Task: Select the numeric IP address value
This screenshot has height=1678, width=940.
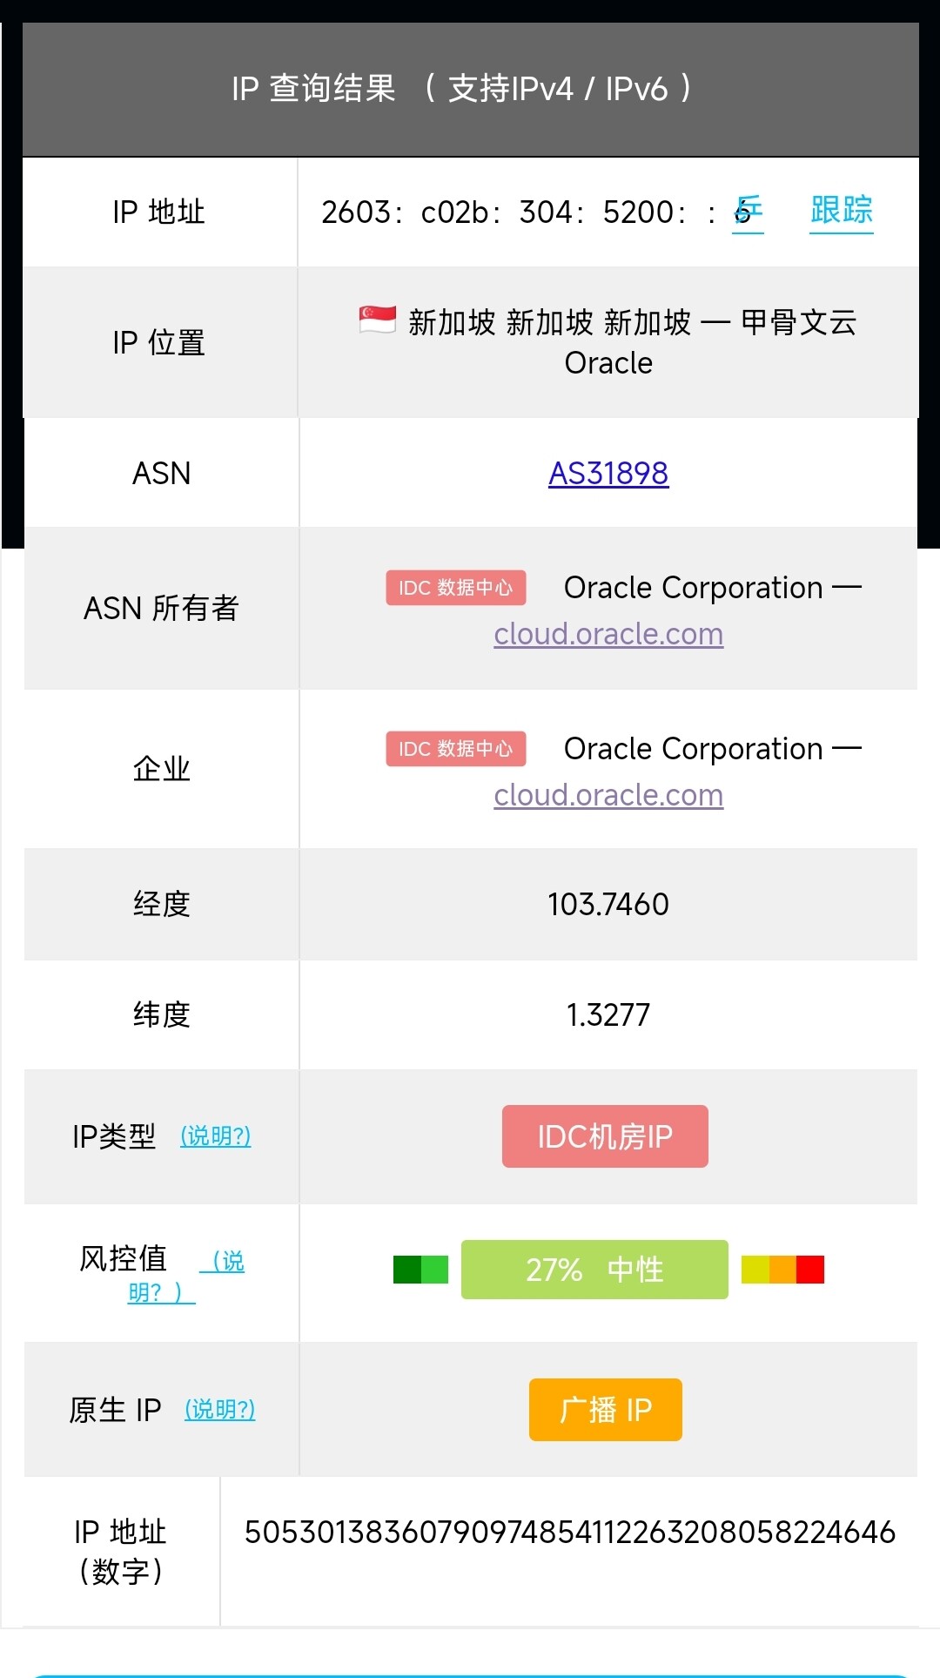Action: click(x=570, y=1532)
